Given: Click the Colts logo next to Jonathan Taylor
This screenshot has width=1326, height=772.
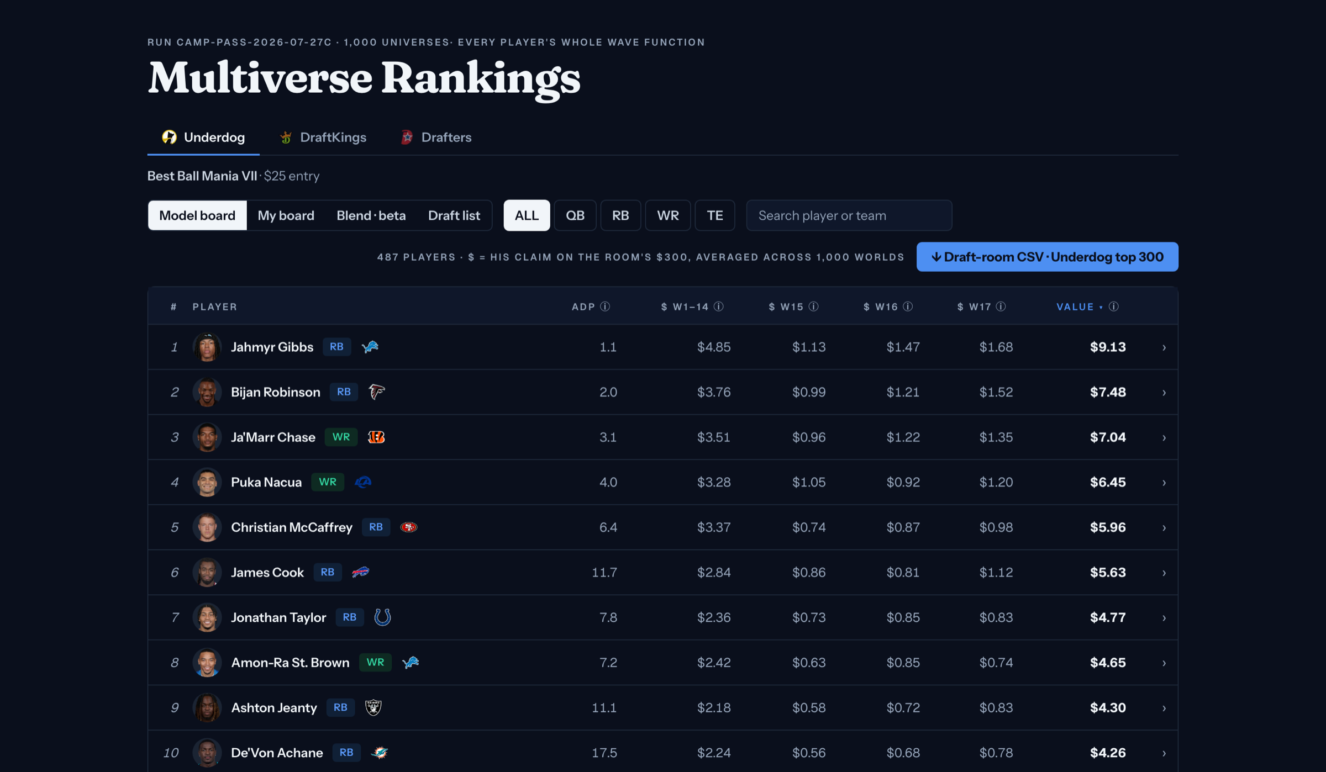Looking at the screenshot, I should (x=382, y=617).
